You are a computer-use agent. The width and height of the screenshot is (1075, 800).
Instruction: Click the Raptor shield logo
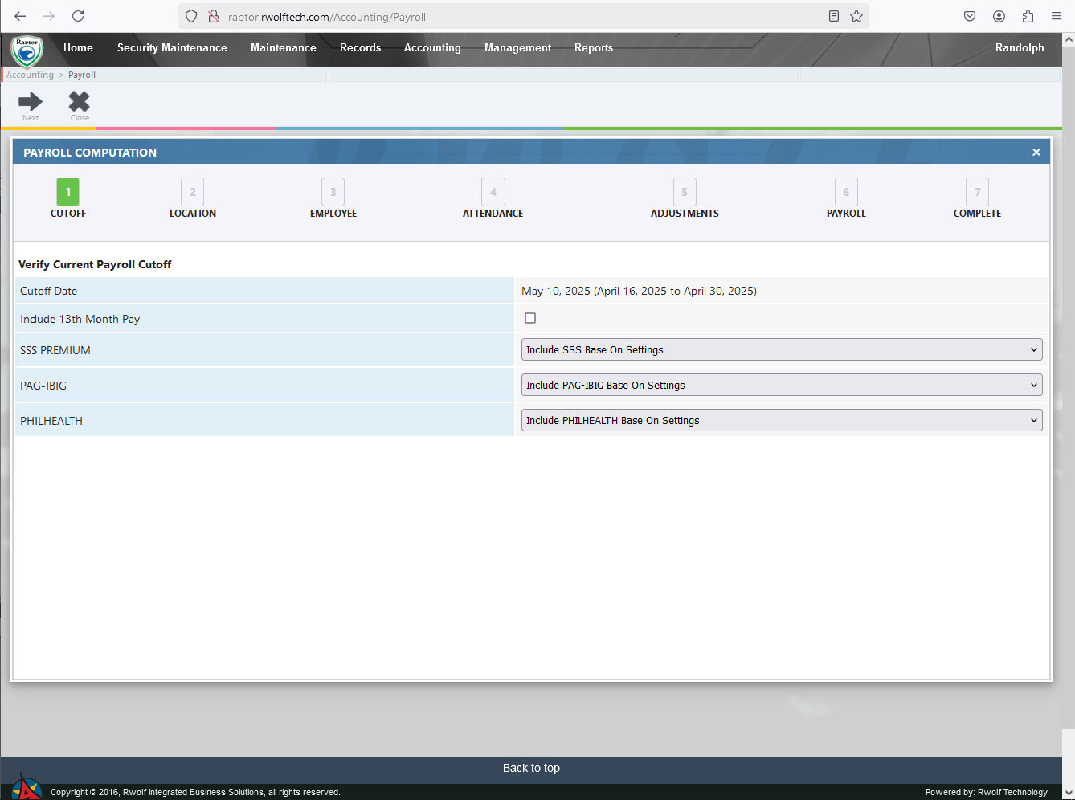27,51
